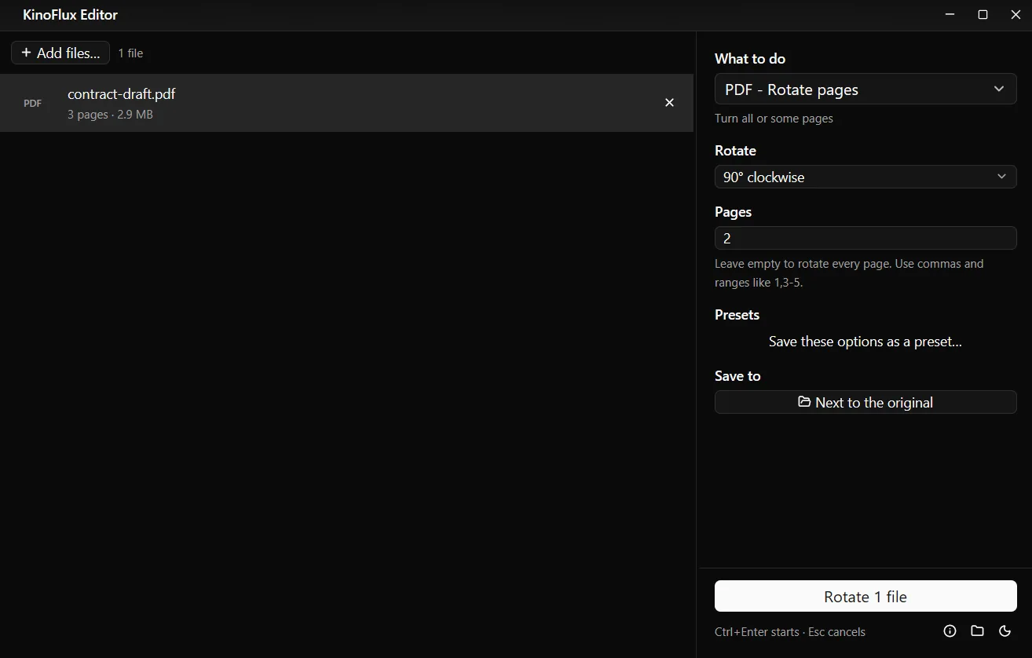The image size is (1032, 658).
Task: Close the KinoFlux Editor window
Action: point(1016,15)
